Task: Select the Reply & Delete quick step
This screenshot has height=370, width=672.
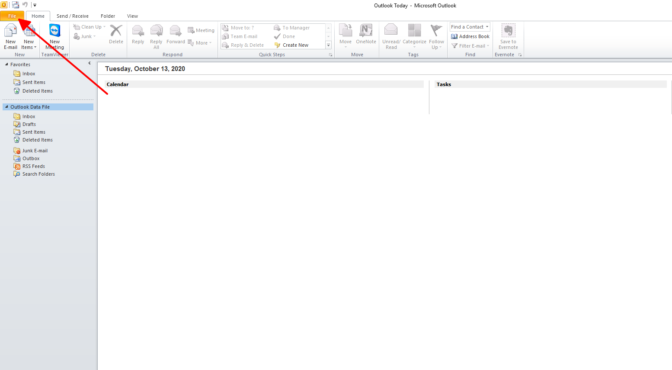Action: (243, 45)
